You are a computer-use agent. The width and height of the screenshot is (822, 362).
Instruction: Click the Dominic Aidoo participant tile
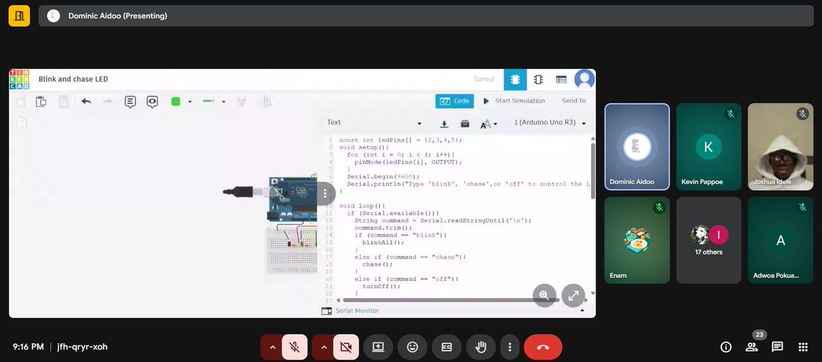click(x=637, y=146)
